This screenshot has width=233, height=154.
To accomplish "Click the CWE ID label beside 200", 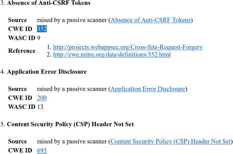I will point(20,98).
